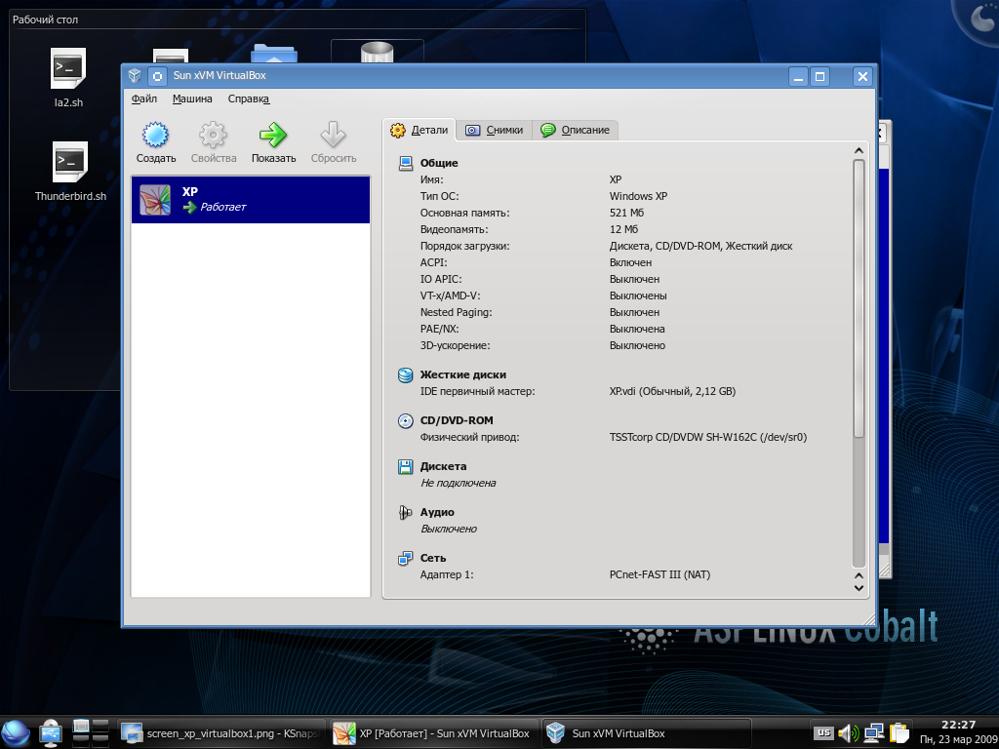Open the Файл menu
The width and height of the screenshot is (999, 749).
(144, 99)
